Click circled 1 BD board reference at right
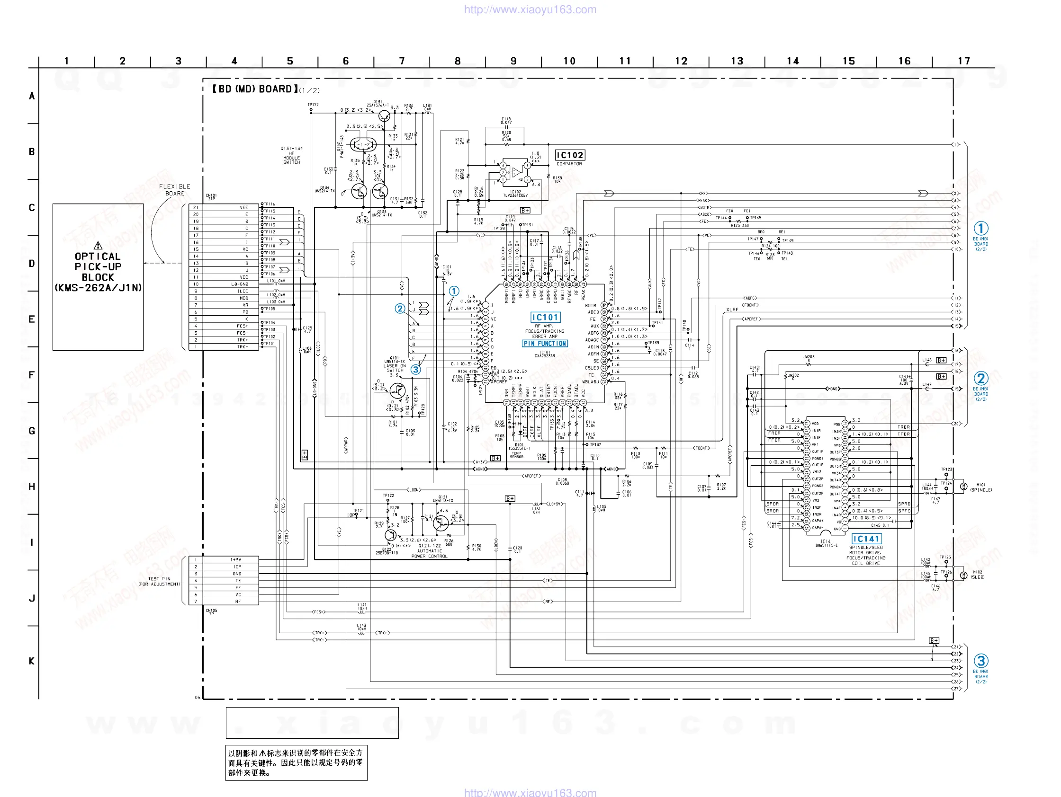This screenshot has height=797, width=1061. (980, 228)
